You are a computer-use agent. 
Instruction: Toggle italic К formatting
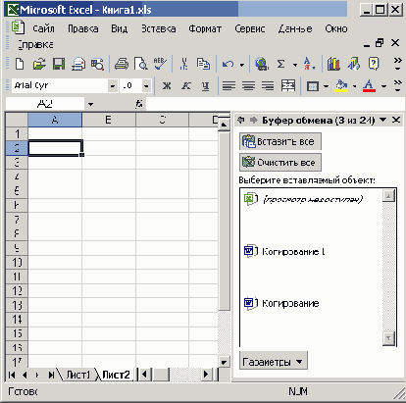pos(186,86)
